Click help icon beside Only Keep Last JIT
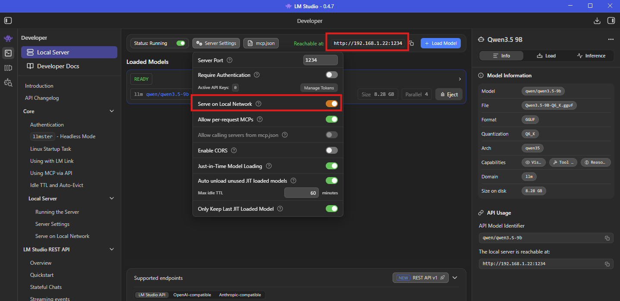 280,209
